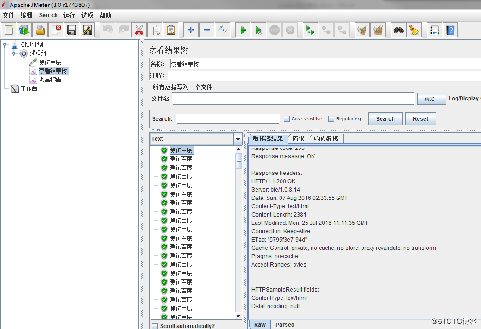
Task: Open the 运行 menu
Action: tap(69, 15)
